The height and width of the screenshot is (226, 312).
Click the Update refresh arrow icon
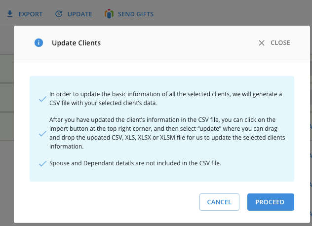[59, 14]
